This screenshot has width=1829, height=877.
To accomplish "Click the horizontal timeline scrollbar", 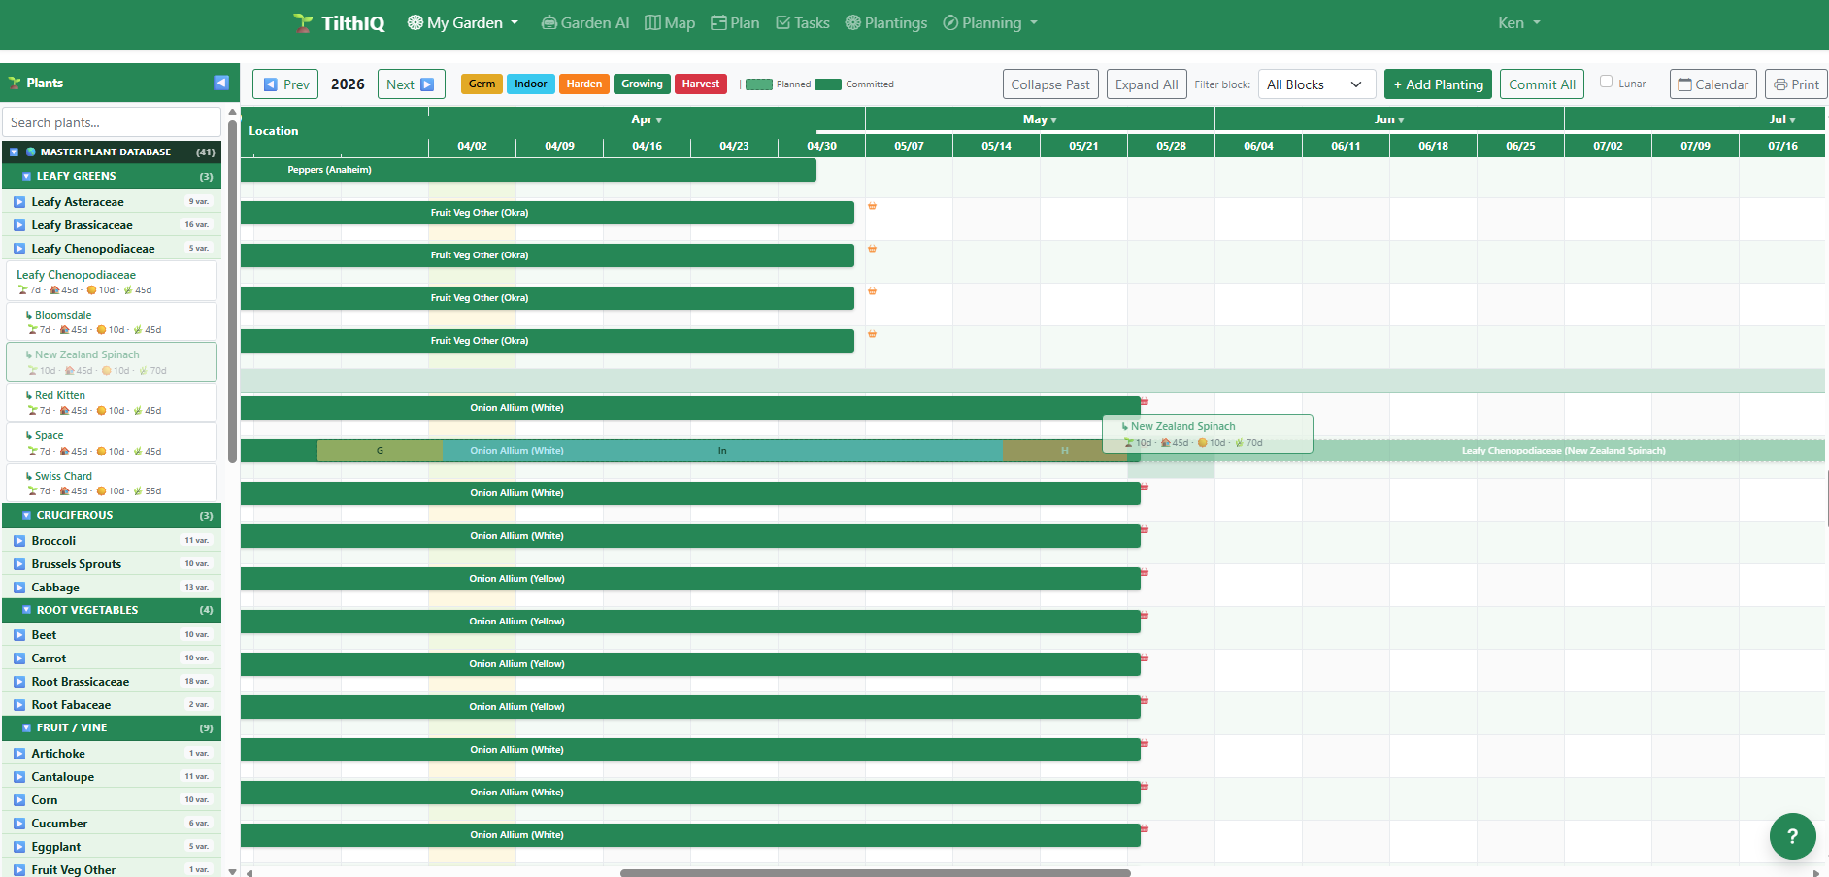I will tap(875, 872).
